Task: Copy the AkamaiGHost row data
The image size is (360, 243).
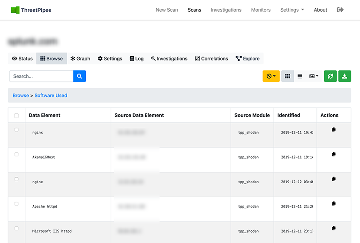Action: click(334, 154)
